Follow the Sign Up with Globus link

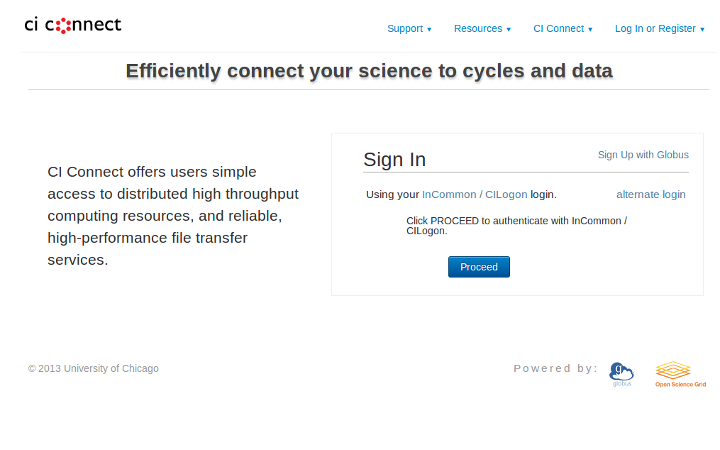click(643, 155)
